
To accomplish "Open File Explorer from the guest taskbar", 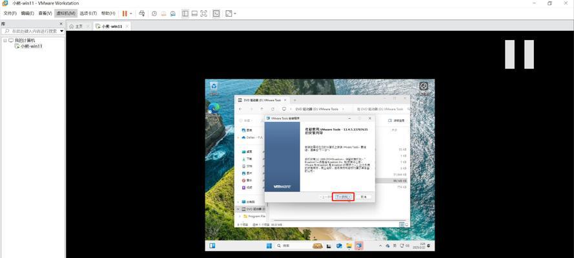I will coord(349,246).
